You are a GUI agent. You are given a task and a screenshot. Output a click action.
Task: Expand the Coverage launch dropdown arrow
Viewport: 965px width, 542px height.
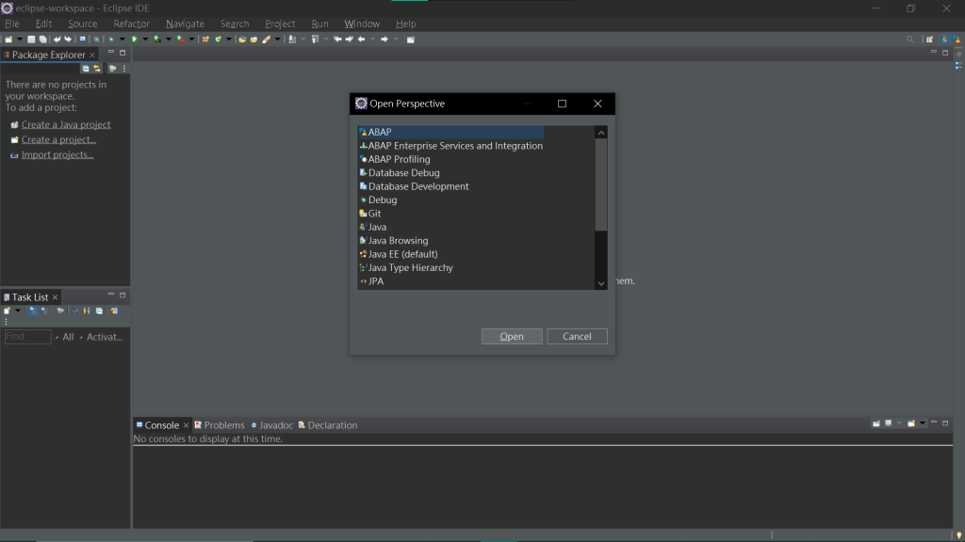click(x=169, y=40)
